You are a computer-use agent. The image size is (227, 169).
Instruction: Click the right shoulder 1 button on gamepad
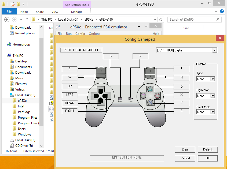click(150, 76)
